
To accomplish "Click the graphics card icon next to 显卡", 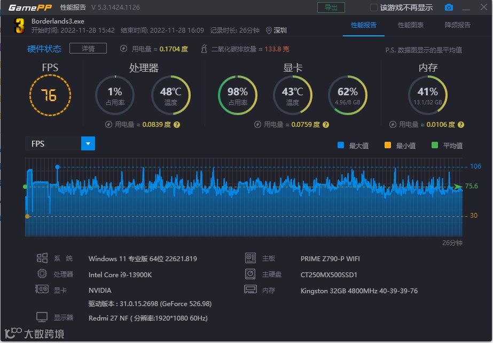I will [x=42, y=289].
